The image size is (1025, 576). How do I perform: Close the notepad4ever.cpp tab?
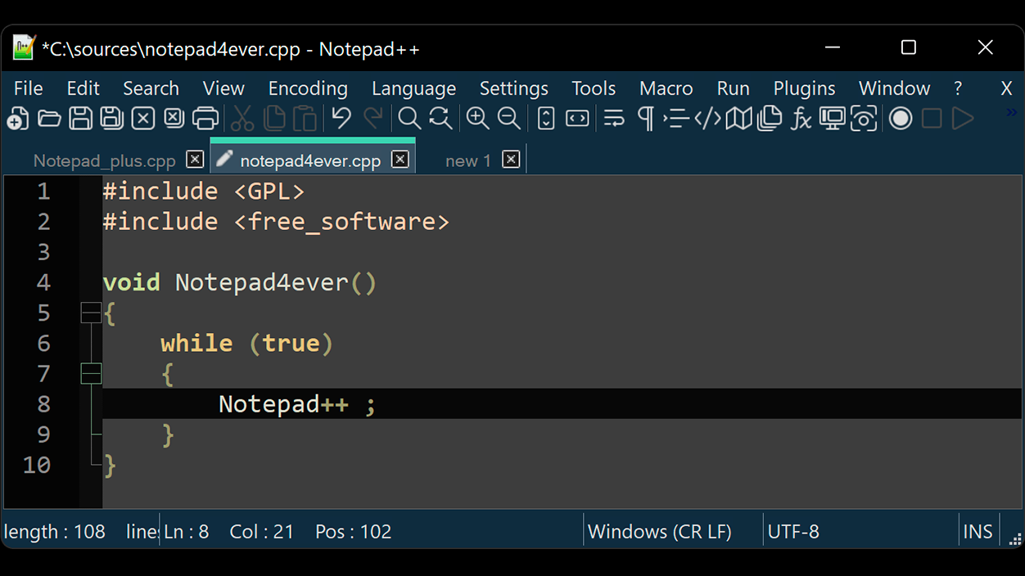[400, 160]
